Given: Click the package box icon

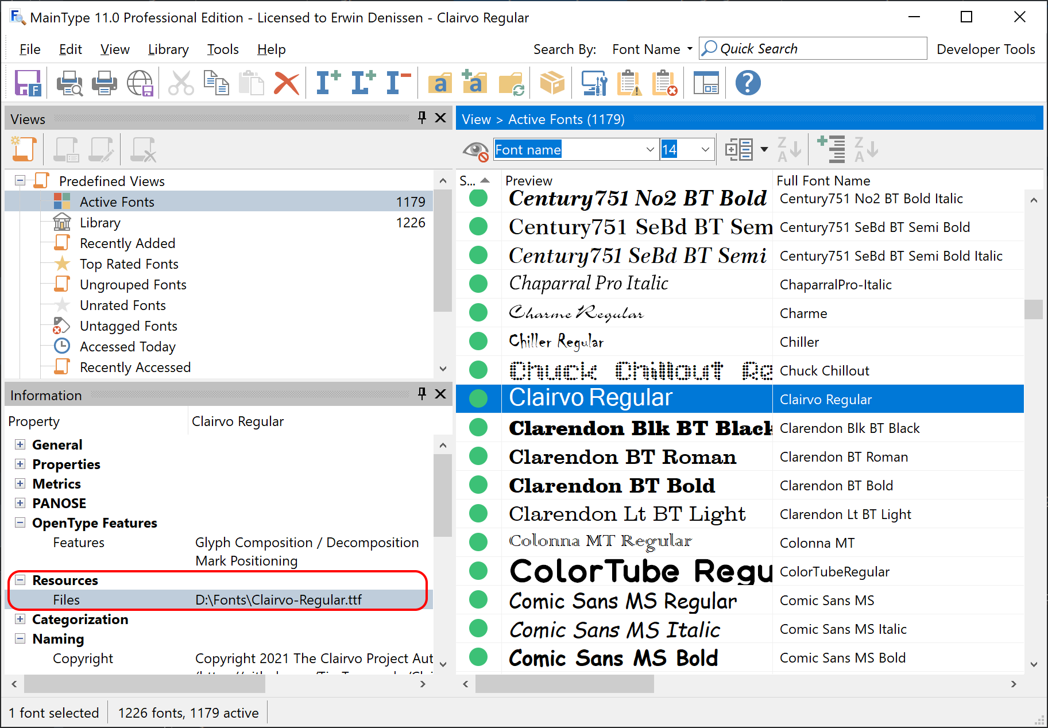Looking at the screenshot, I should pyautogui.click(x=552, y=83).
